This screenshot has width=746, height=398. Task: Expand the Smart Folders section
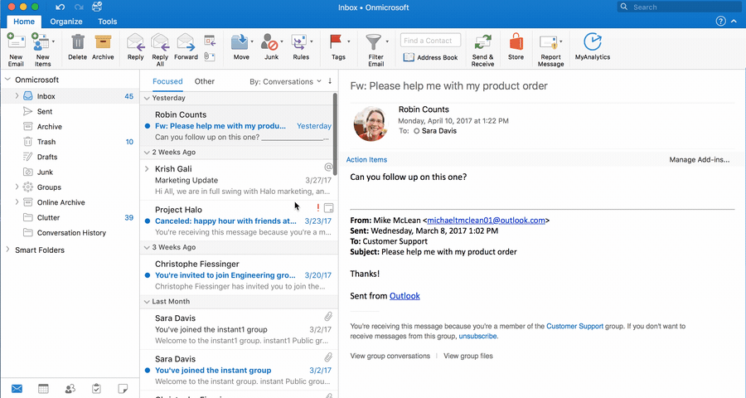(7, 250)
